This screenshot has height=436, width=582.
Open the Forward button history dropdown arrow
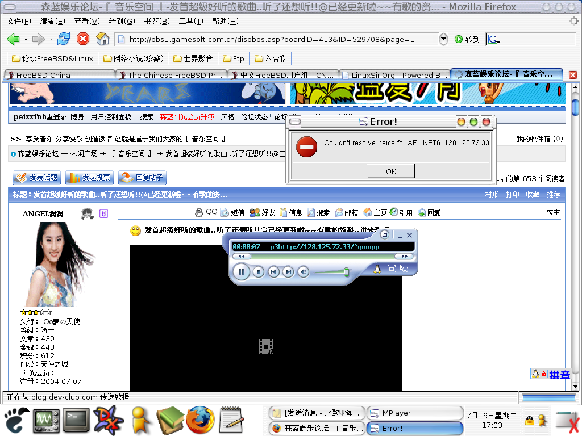pyautogui.click(x=51, y=39)
